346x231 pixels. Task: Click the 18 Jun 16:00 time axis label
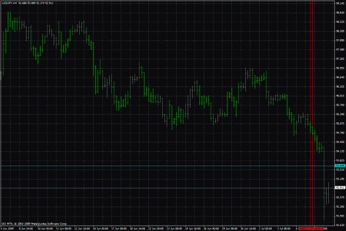click(x=137, y=229)
